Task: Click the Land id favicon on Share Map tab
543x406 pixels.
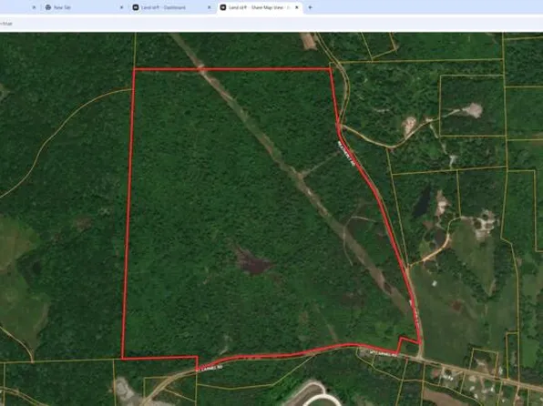Action: coord(223,7)
